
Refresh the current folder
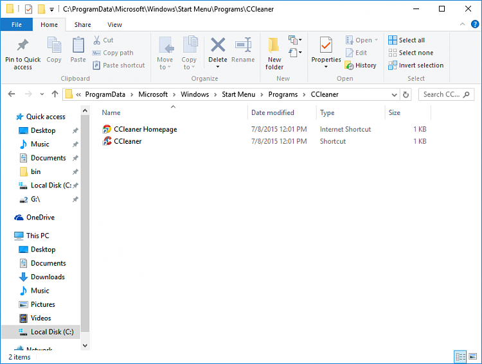point(406,94)
